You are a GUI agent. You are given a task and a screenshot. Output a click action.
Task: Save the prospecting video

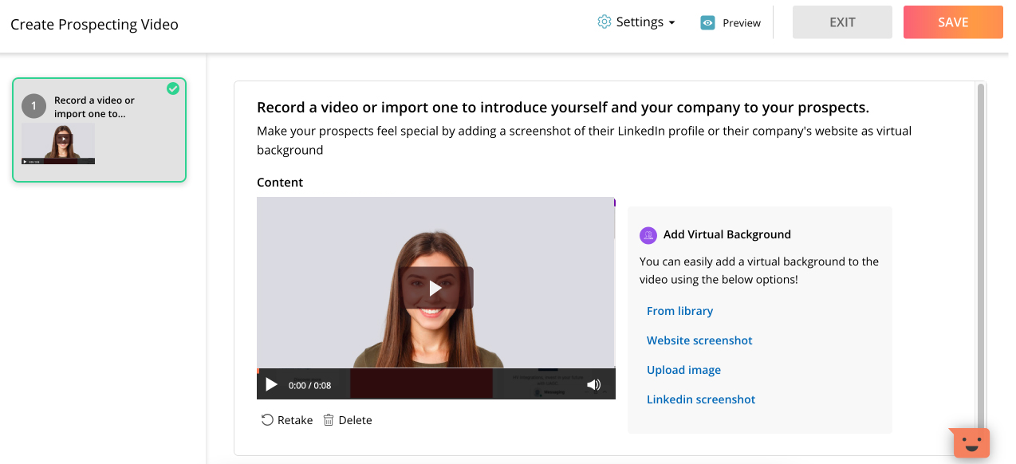952,22
